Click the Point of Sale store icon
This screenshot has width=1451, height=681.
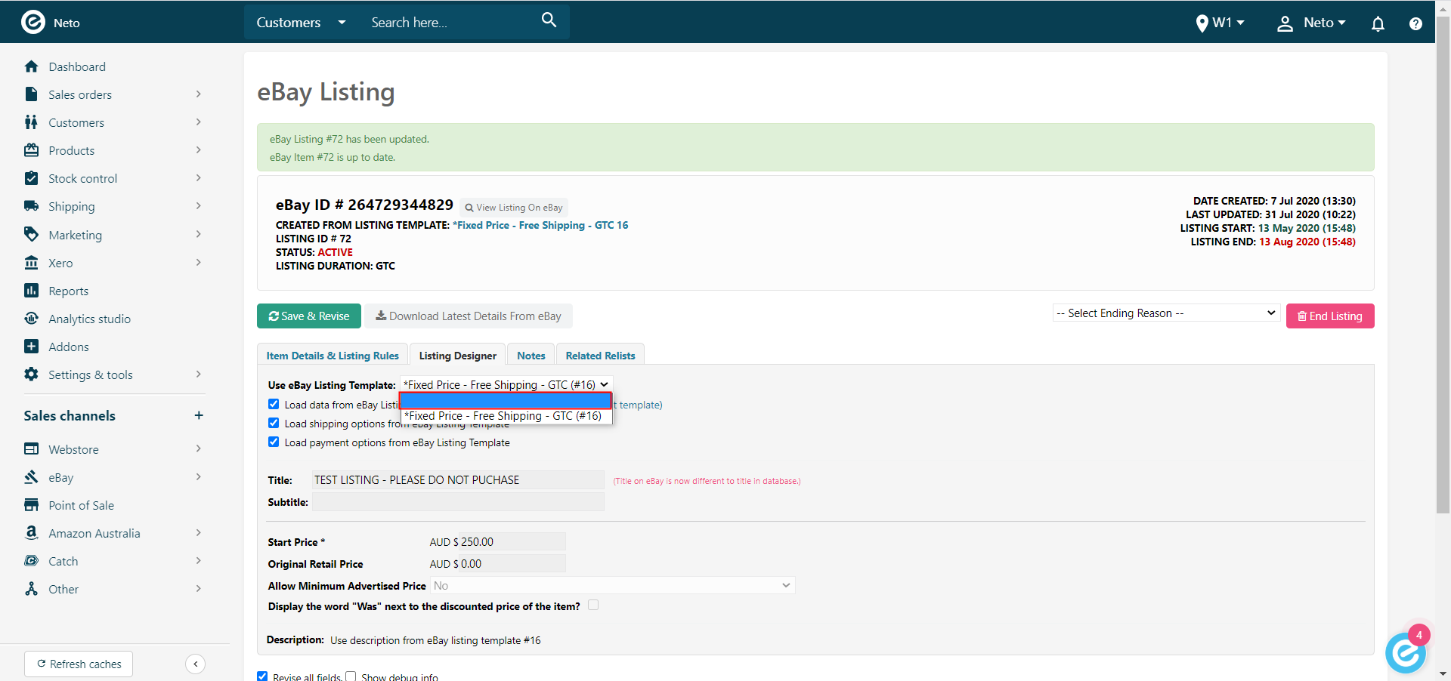click(31, 505)
